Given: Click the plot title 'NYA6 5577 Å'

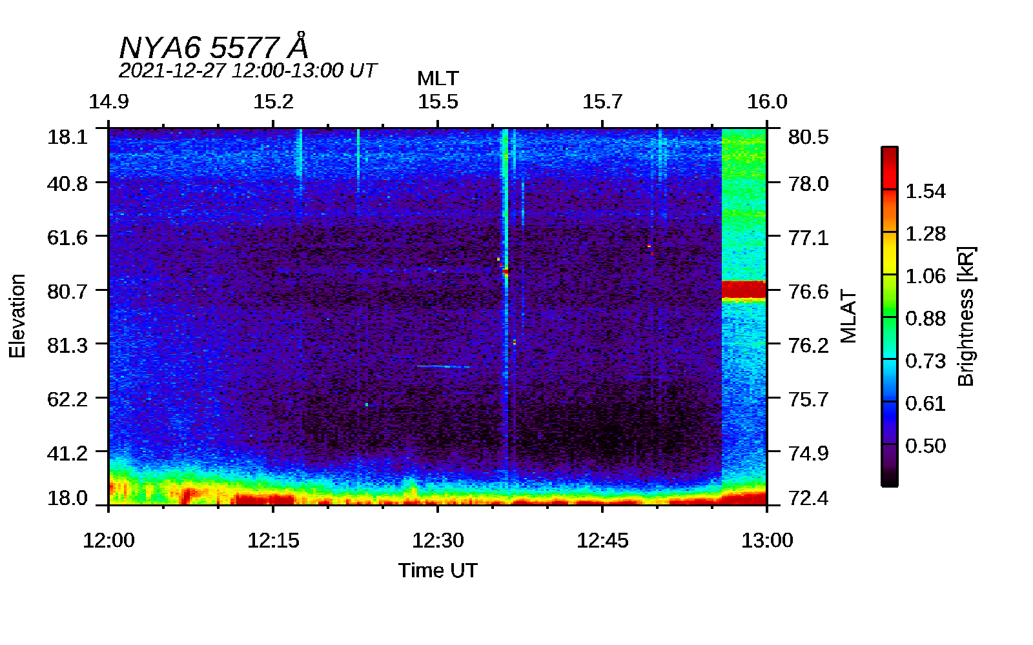Looking at the screenshot, I should pos(214,47).
